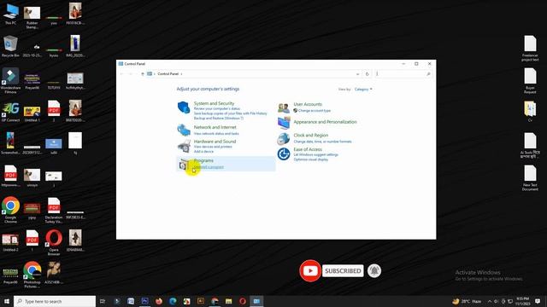Click the Programs category icon
Viewport: 547px width, 307px height.
tap(184, 165)
